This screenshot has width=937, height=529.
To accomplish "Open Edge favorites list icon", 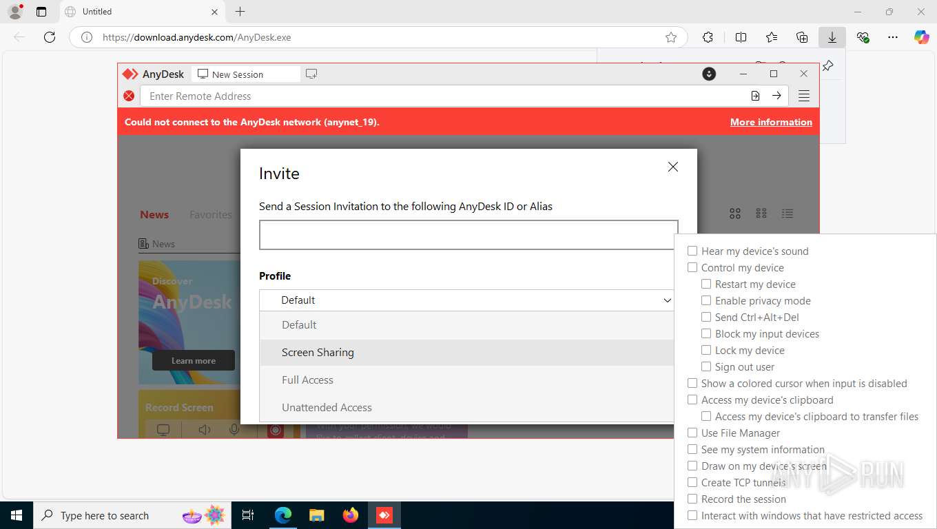I will (772, 37).
